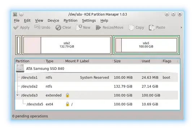Open the Partition menu
This screenshot has height=131, width=195.
pyautogui.click(x=70, y=21)
